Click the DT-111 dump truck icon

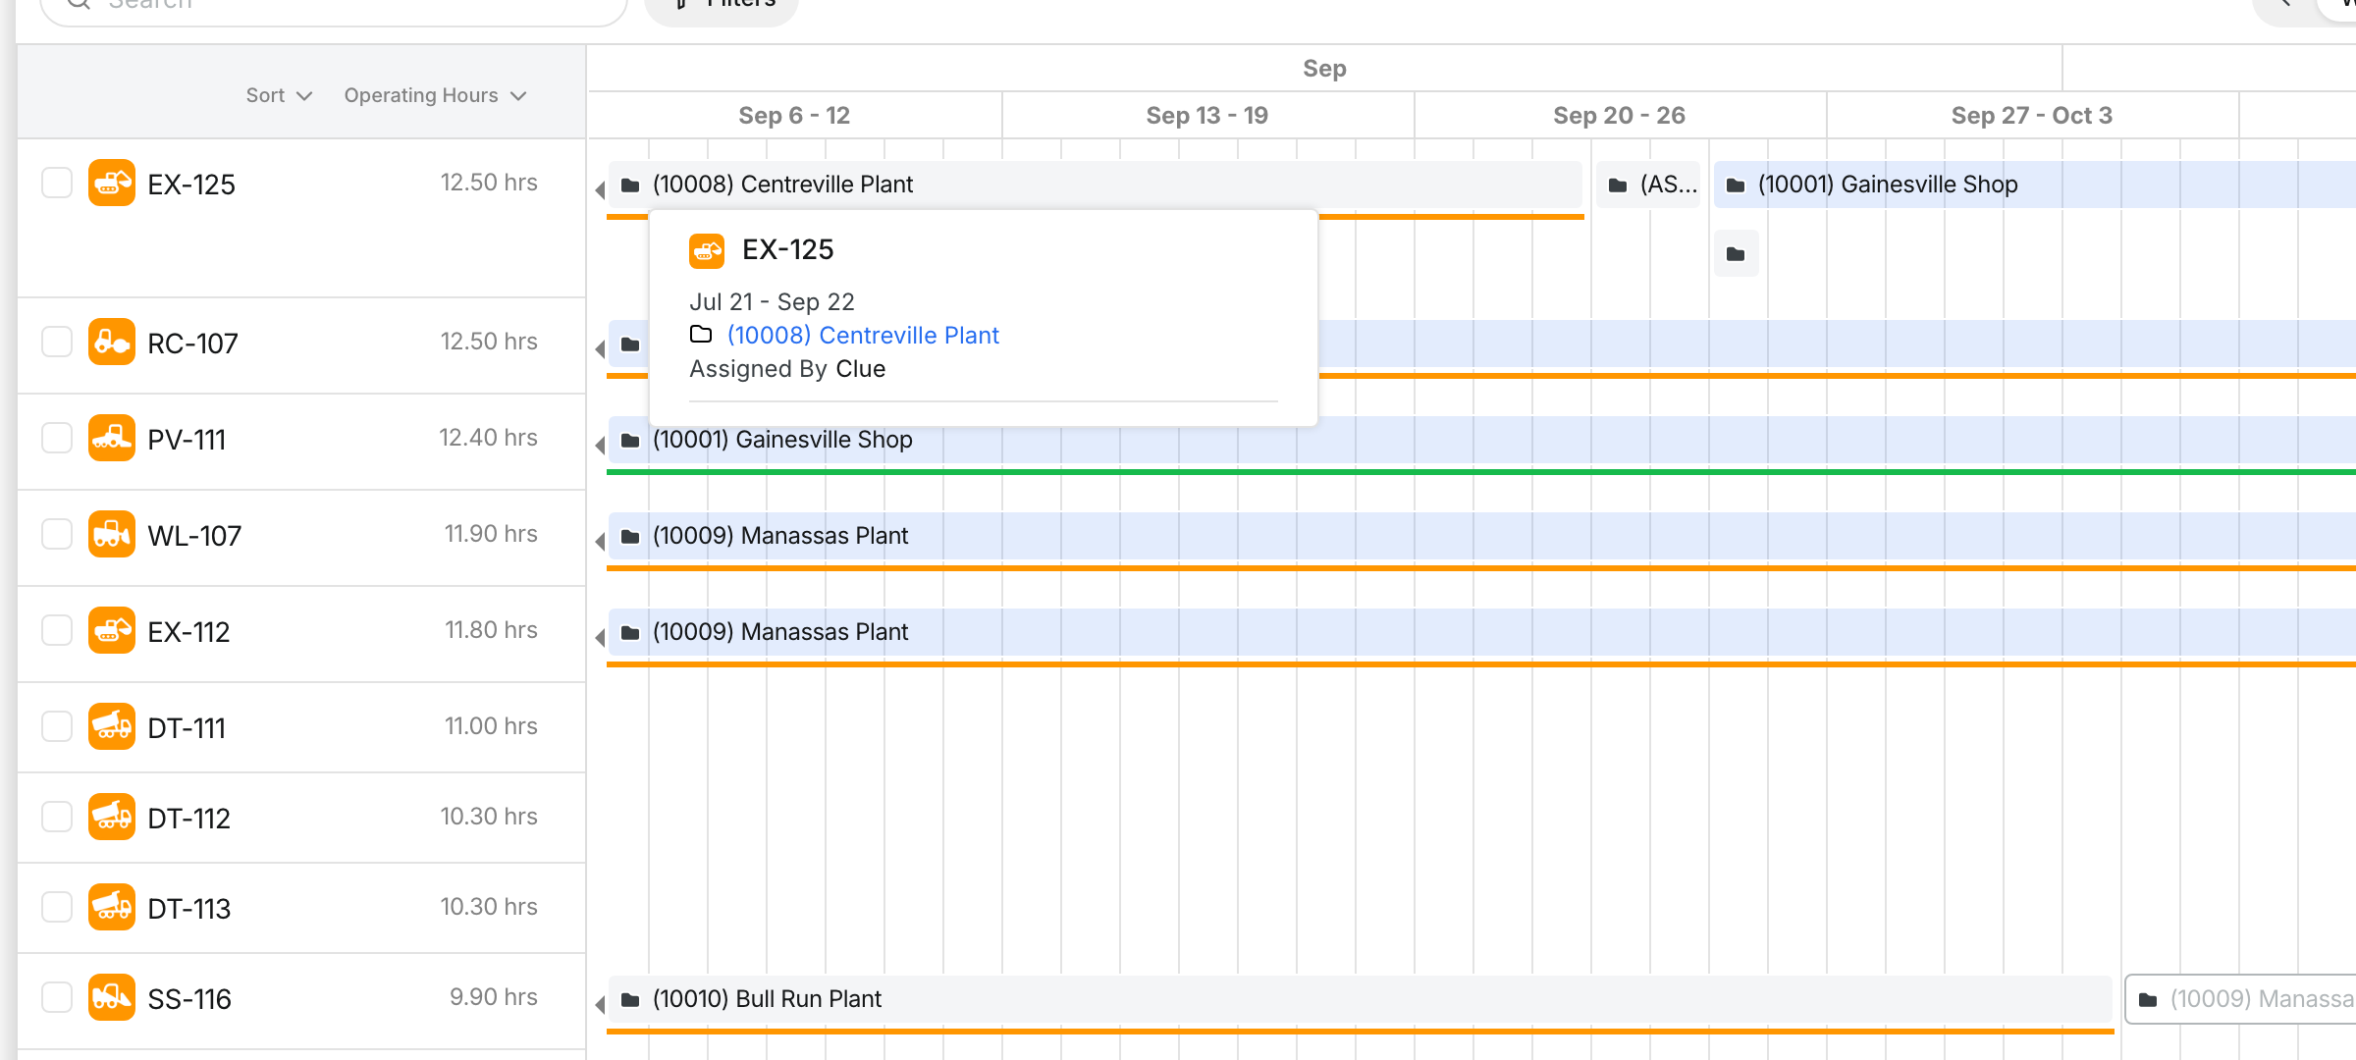click(x=112, y=726)
